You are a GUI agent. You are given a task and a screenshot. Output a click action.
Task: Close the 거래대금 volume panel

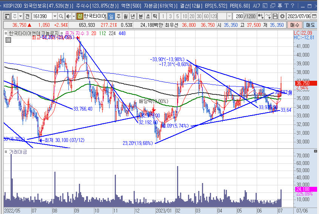click(x=315, y=151)
